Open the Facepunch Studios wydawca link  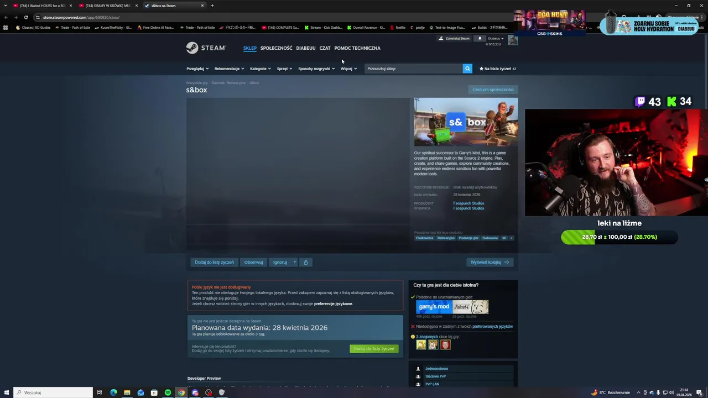pyautogui.click(x=468, y=208)
